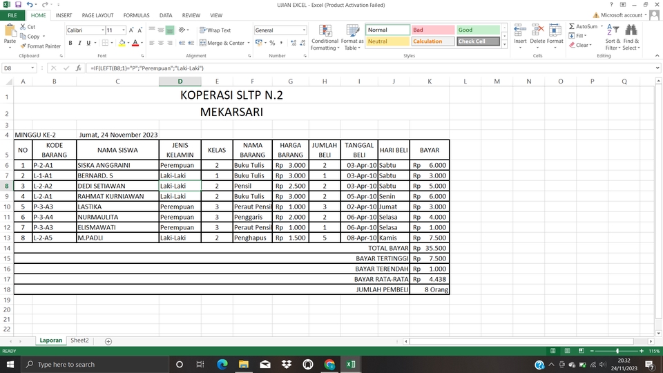Click the AutoSum sigma icon
The width and height of the screenshot is (663, 373).
pyautogui.click(x=572, y=26)
